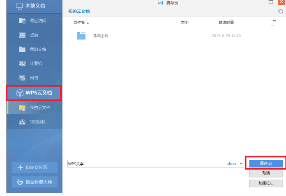Open the .docx file type dropdown
This screenshot has width=286, height=196.
click(x=241, y=163)
